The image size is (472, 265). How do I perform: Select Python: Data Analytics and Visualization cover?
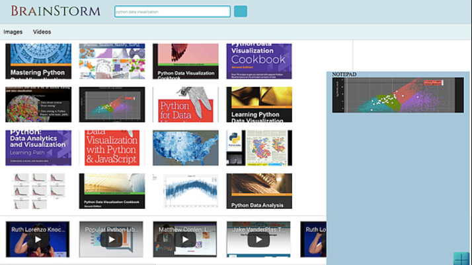pos(38,147)
